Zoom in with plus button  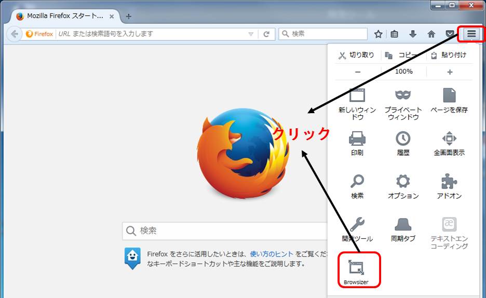click(450, 72)
